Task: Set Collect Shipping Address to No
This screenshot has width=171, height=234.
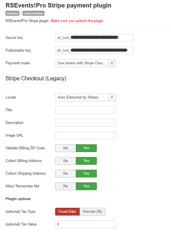Action: [66, 174]
